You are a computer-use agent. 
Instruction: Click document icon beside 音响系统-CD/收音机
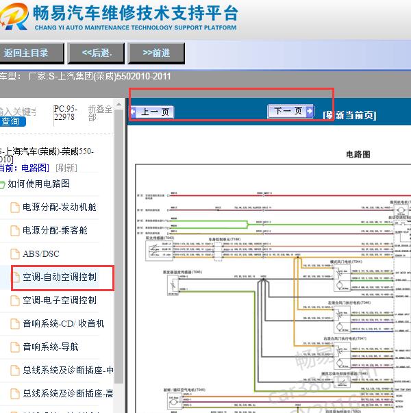tap(15, 324)
